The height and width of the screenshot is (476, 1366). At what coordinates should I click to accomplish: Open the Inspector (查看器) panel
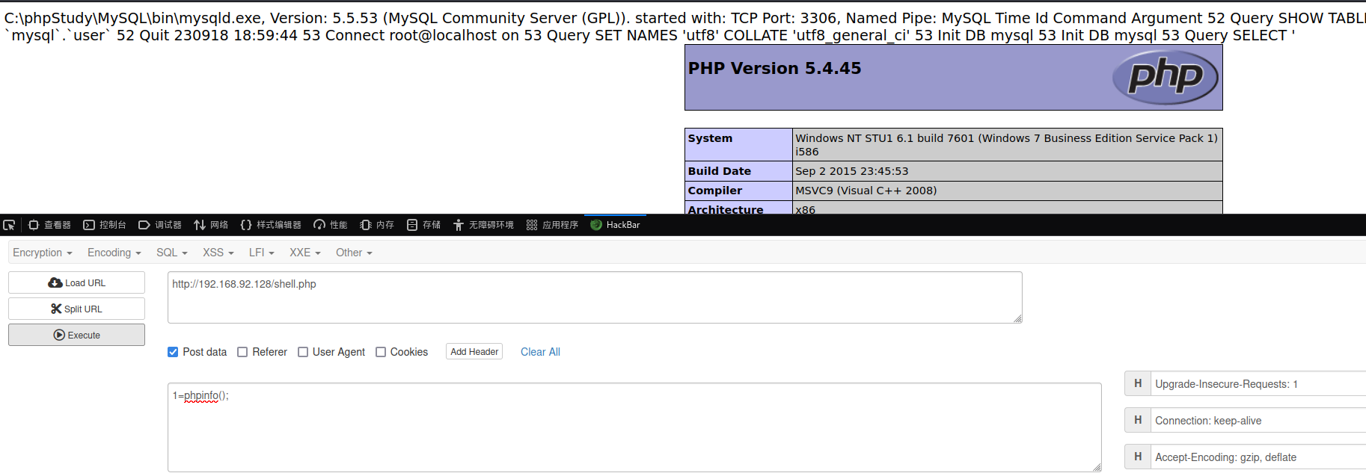(x=49, y=225)
